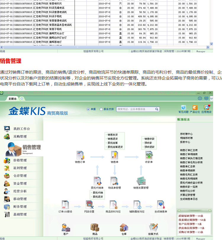Open 销售毛利汇总表 report

(189, 174)
